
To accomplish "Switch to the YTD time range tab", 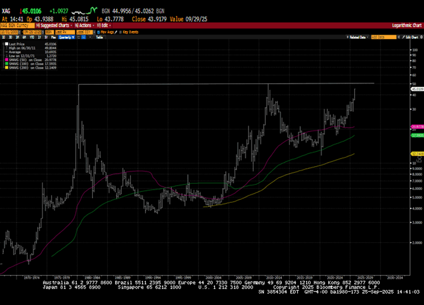I will 31,38.
